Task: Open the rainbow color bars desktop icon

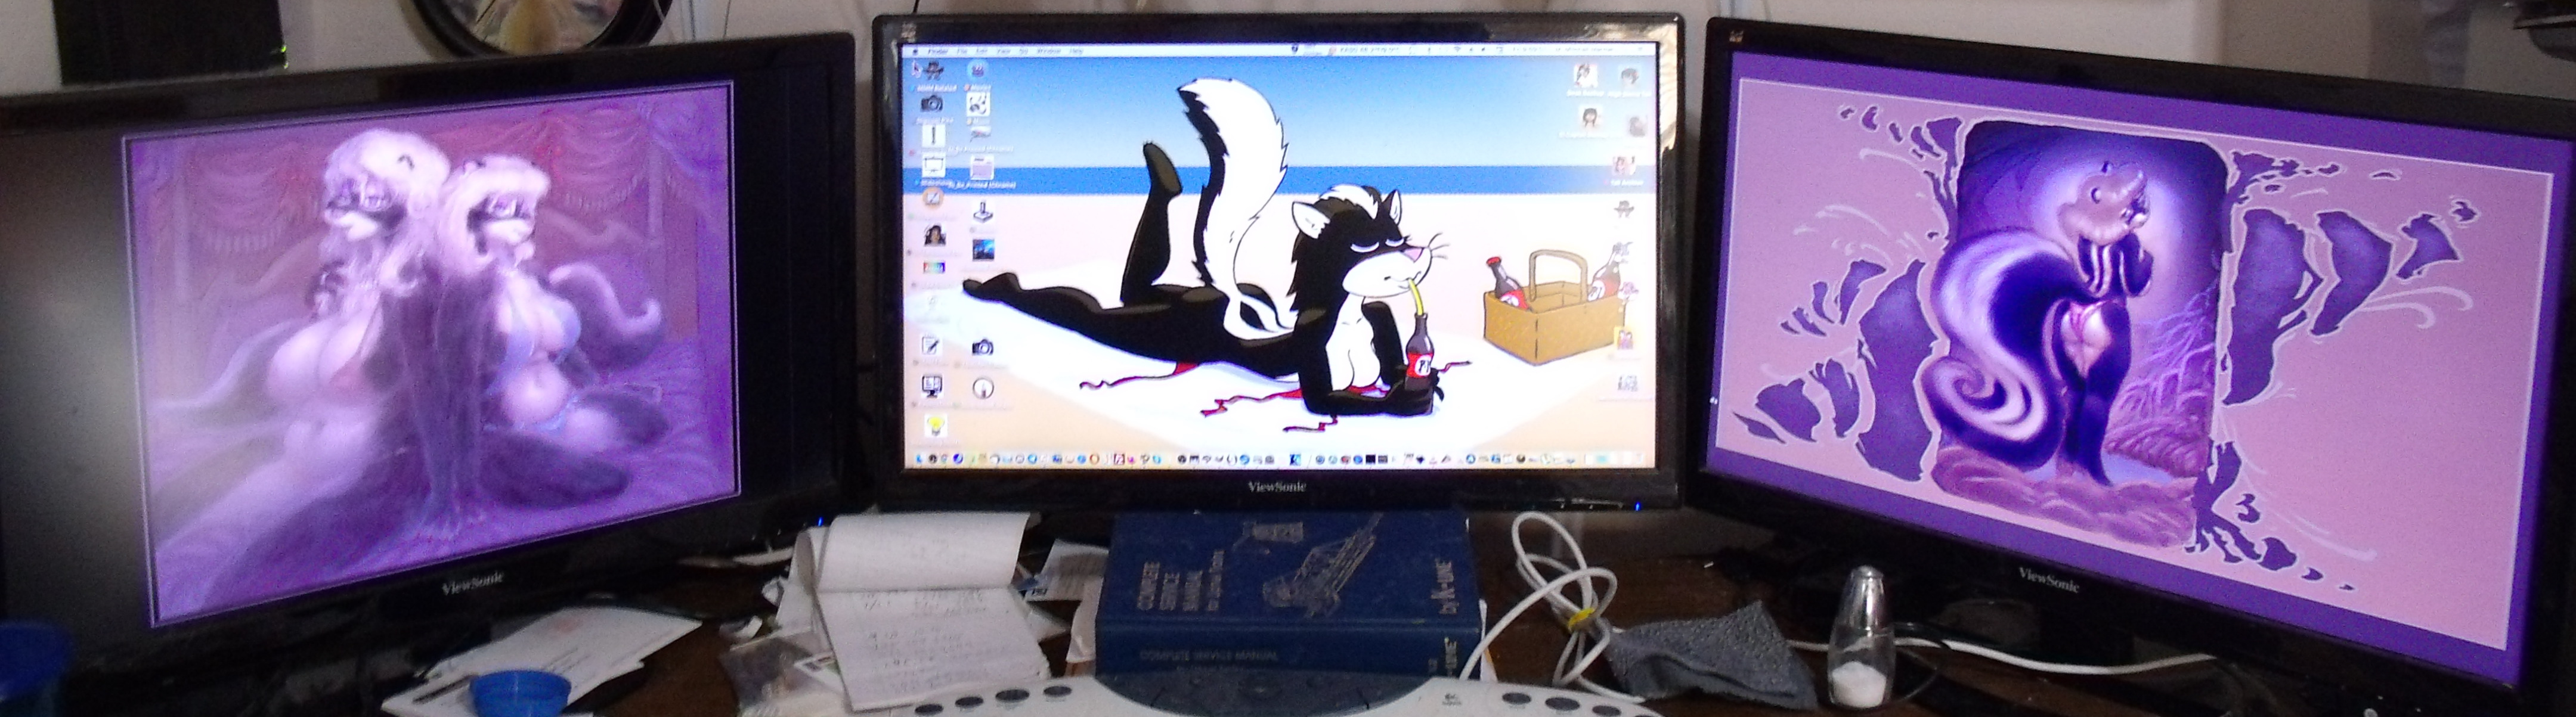Action: [x=934, y=268]
